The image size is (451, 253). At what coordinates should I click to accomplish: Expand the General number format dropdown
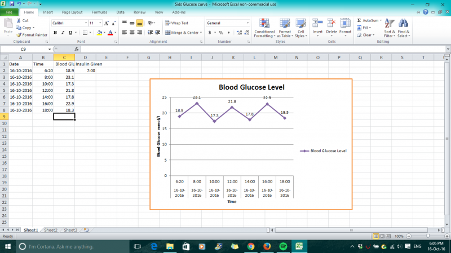click(x=247, y=23)
